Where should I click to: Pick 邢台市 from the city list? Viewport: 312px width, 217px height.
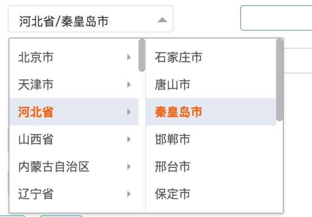tap(173, 167)
